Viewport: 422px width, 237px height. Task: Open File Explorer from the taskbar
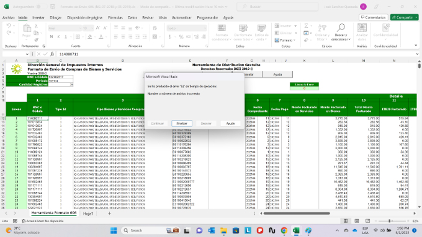[x=223, y=231]
